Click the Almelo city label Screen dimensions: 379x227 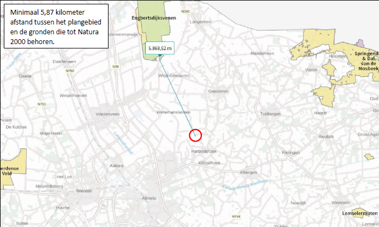(149, 198)
